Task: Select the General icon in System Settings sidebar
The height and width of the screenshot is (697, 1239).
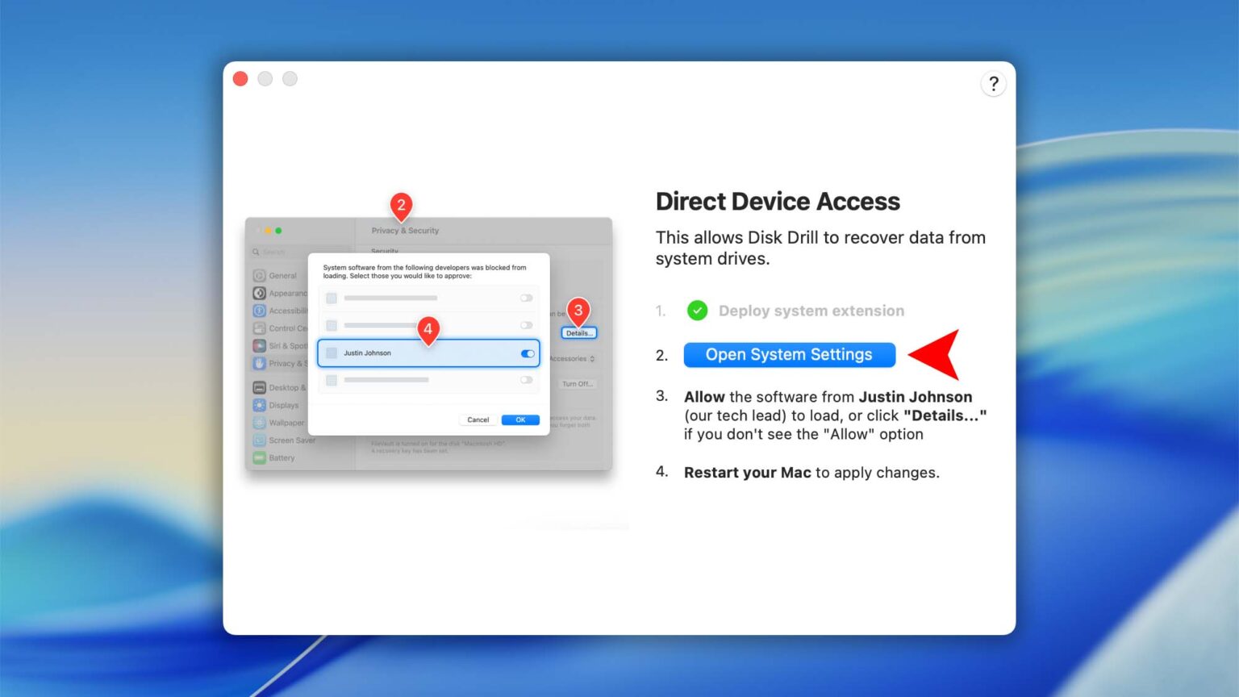Action: pyautogui.click(x=258, y=275)
